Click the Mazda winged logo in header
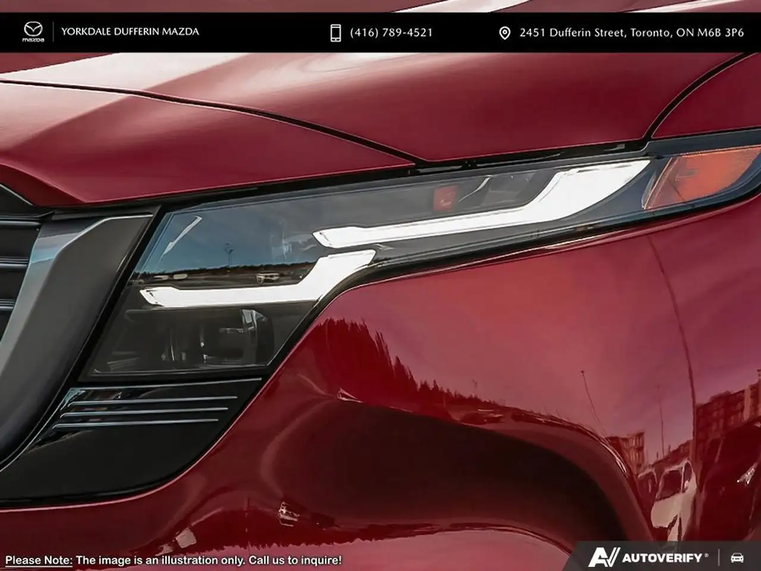This screenshot has width=761, height=571. [x=33, y=32]
